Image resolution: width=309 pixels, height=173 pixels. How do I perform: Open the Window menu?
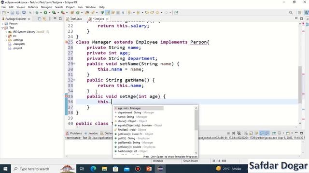pyautogui.click(x=90, y=7)
